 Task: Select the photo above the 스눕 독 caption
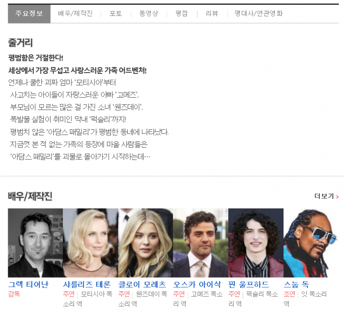pos(310,243)
